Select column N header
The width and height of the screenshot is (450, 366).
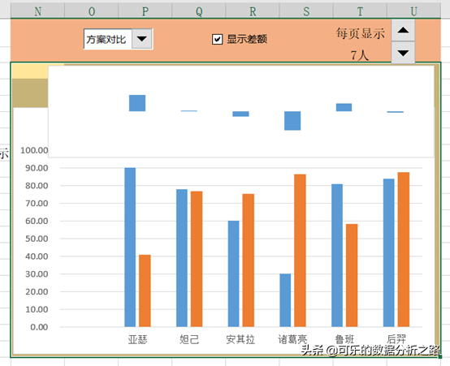click(x=37, y=11)
